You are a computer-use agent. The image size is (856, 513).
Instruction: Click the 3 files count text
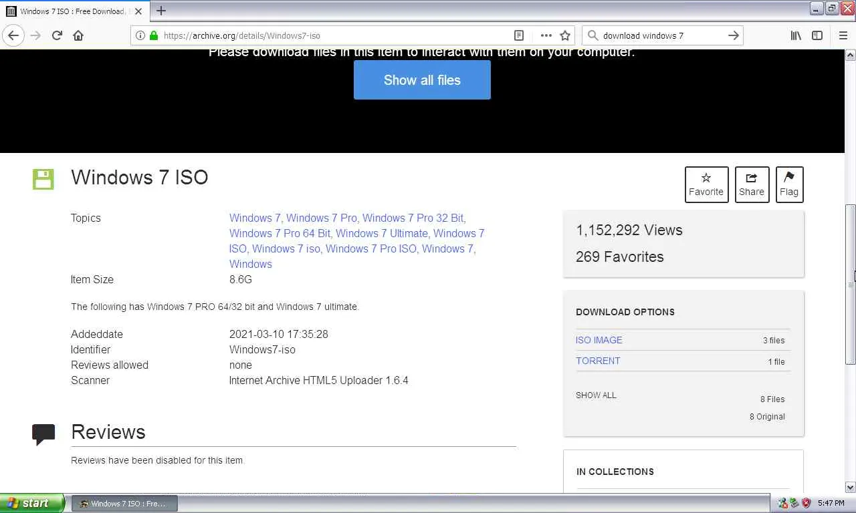tap(774, 341)
